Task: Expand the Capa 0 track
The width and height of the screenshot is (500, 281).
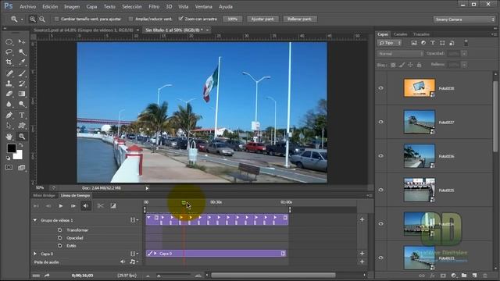Action: point(34,254)
